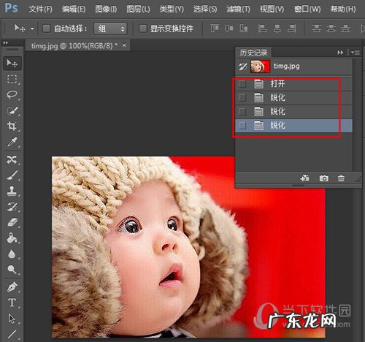Select the Quick Selection tool
365x342 pixels.
[x=12, y=110]
